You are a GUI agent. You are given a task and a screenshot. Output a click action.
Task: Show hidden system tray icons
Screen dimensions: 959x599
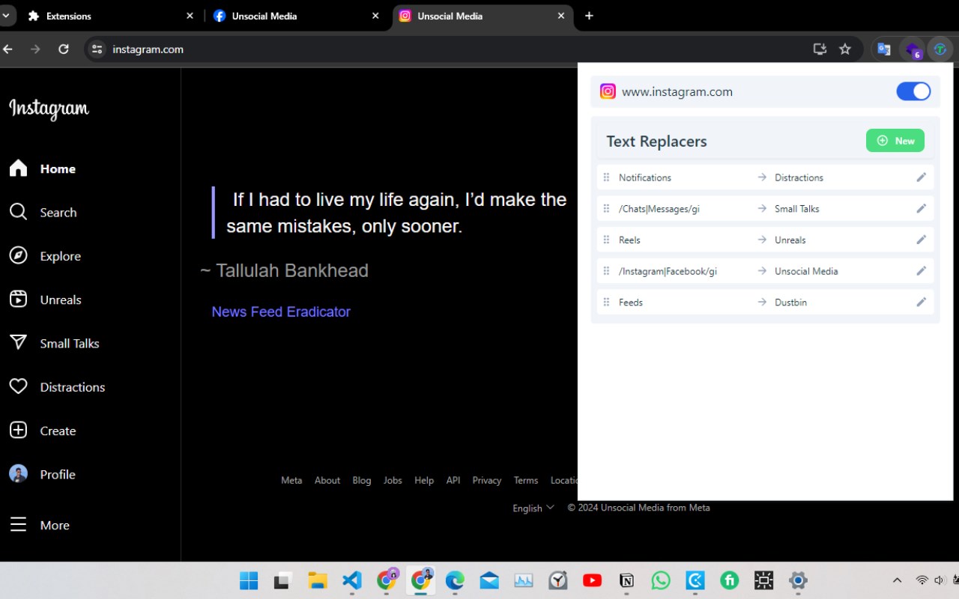[x=897, y=580]
